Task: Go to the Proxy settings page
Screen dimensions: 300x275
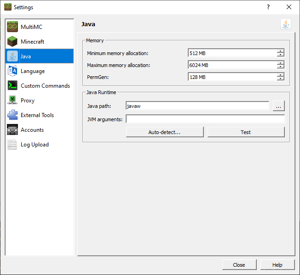Action: tap(40, 100)
